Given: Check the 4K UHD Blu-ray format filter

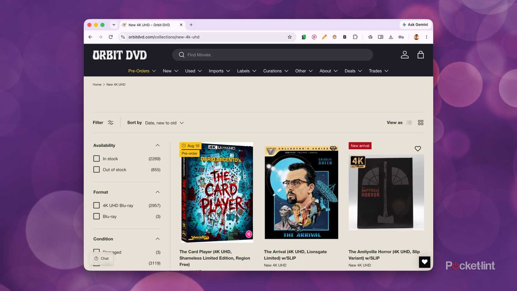Looking at the screenshot, I should 97,205.
